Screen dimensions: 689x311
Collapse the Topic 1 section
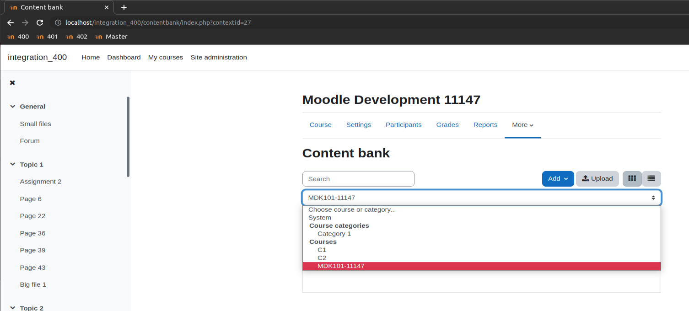pyautogui.click(x=12, y=165)
